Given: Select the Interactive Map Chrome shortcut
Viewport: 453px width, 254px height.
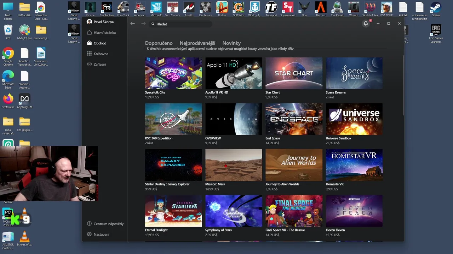Looking at the screenshot, I should coord(41,11).
